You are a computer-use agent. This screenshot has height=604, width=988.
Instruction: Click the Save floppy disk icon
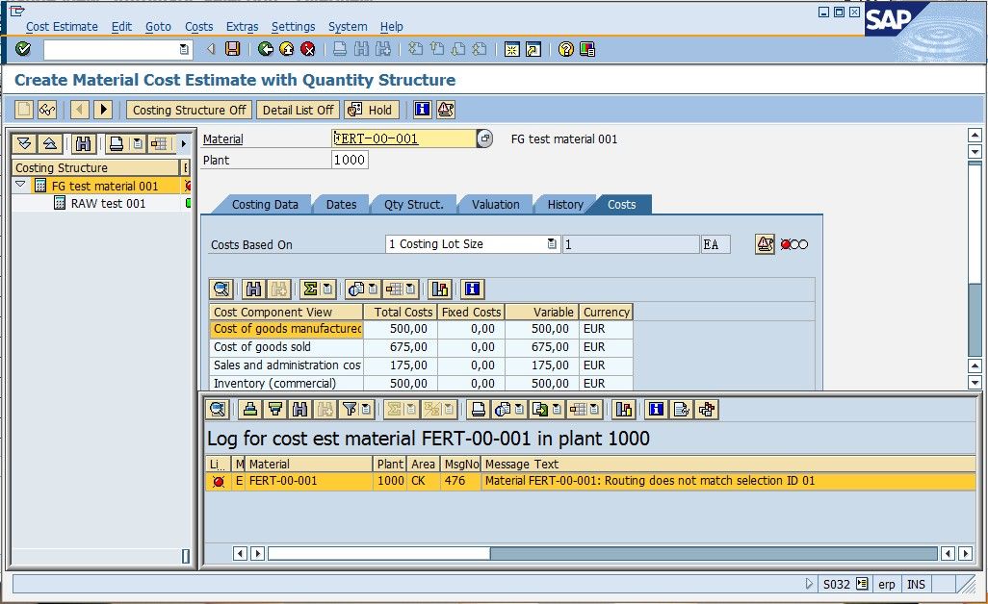click(232, 49)
